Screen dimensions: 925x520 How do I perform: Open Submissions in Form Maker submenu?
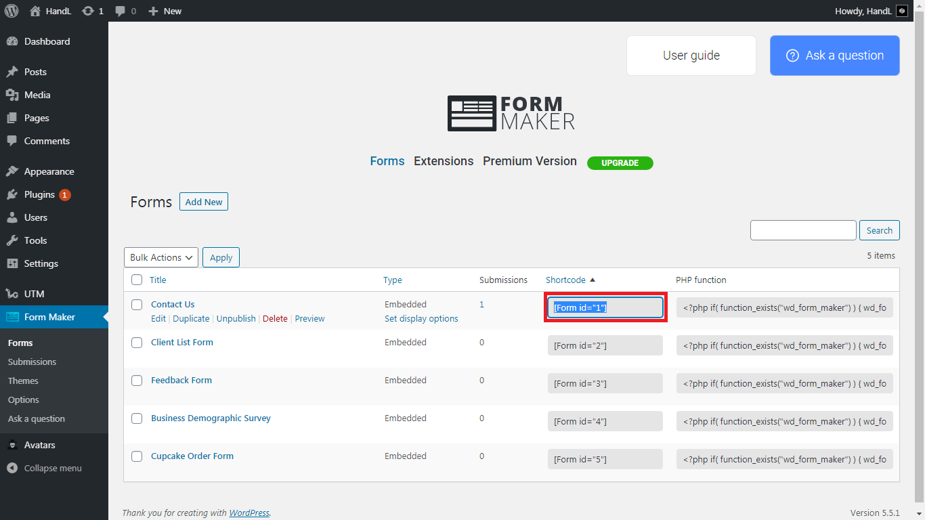pyautogui.click(x=32, y=362)
